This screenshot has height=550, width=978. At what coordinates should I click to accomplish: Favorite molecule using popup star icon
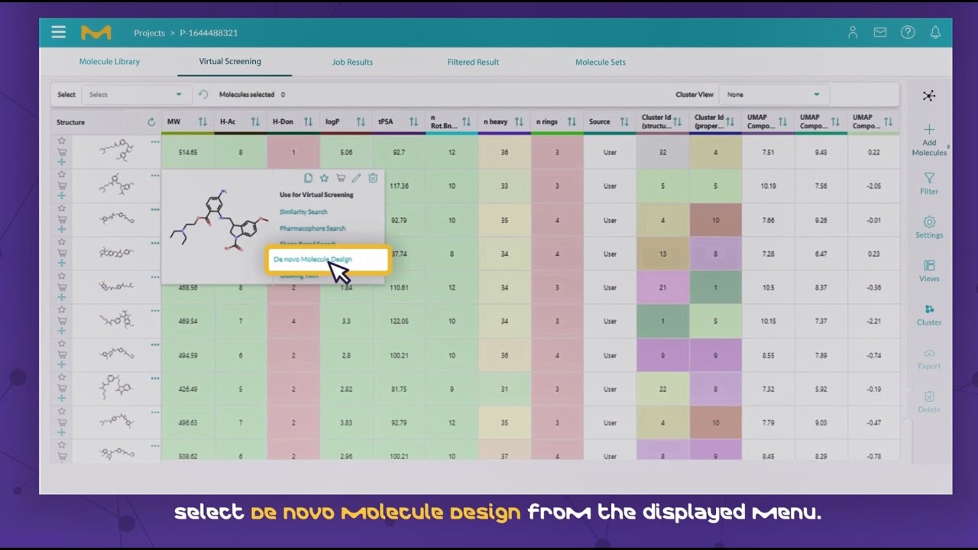point(324,178)
